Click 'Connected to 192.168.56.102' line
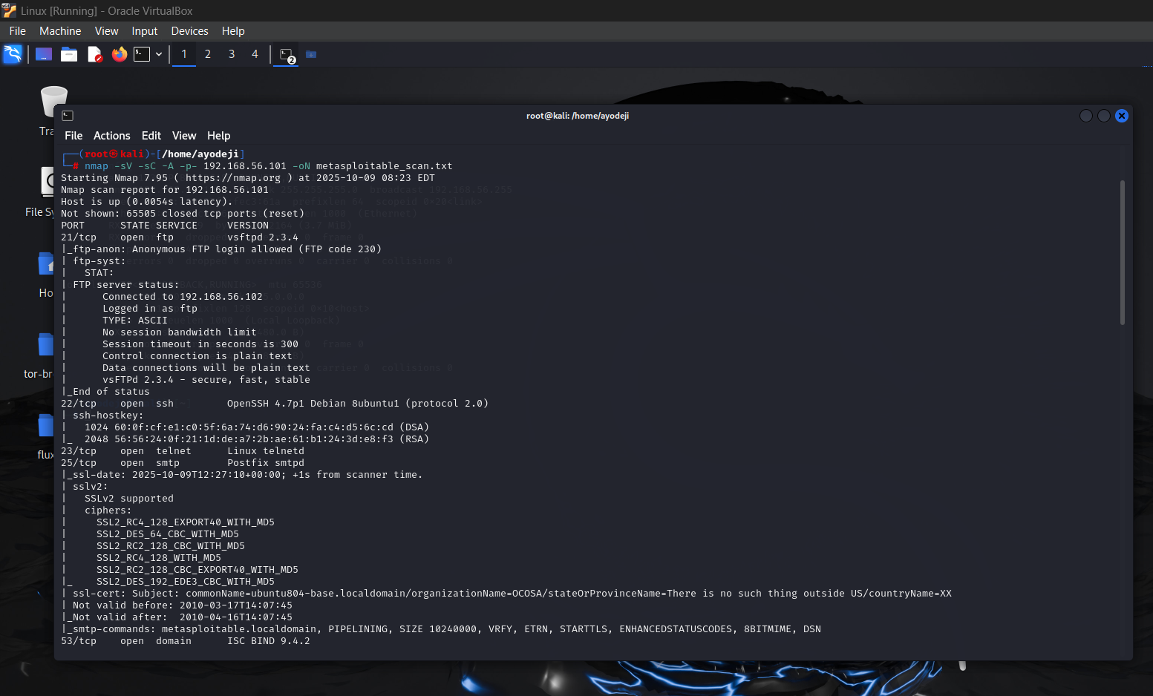 [183, 297]
